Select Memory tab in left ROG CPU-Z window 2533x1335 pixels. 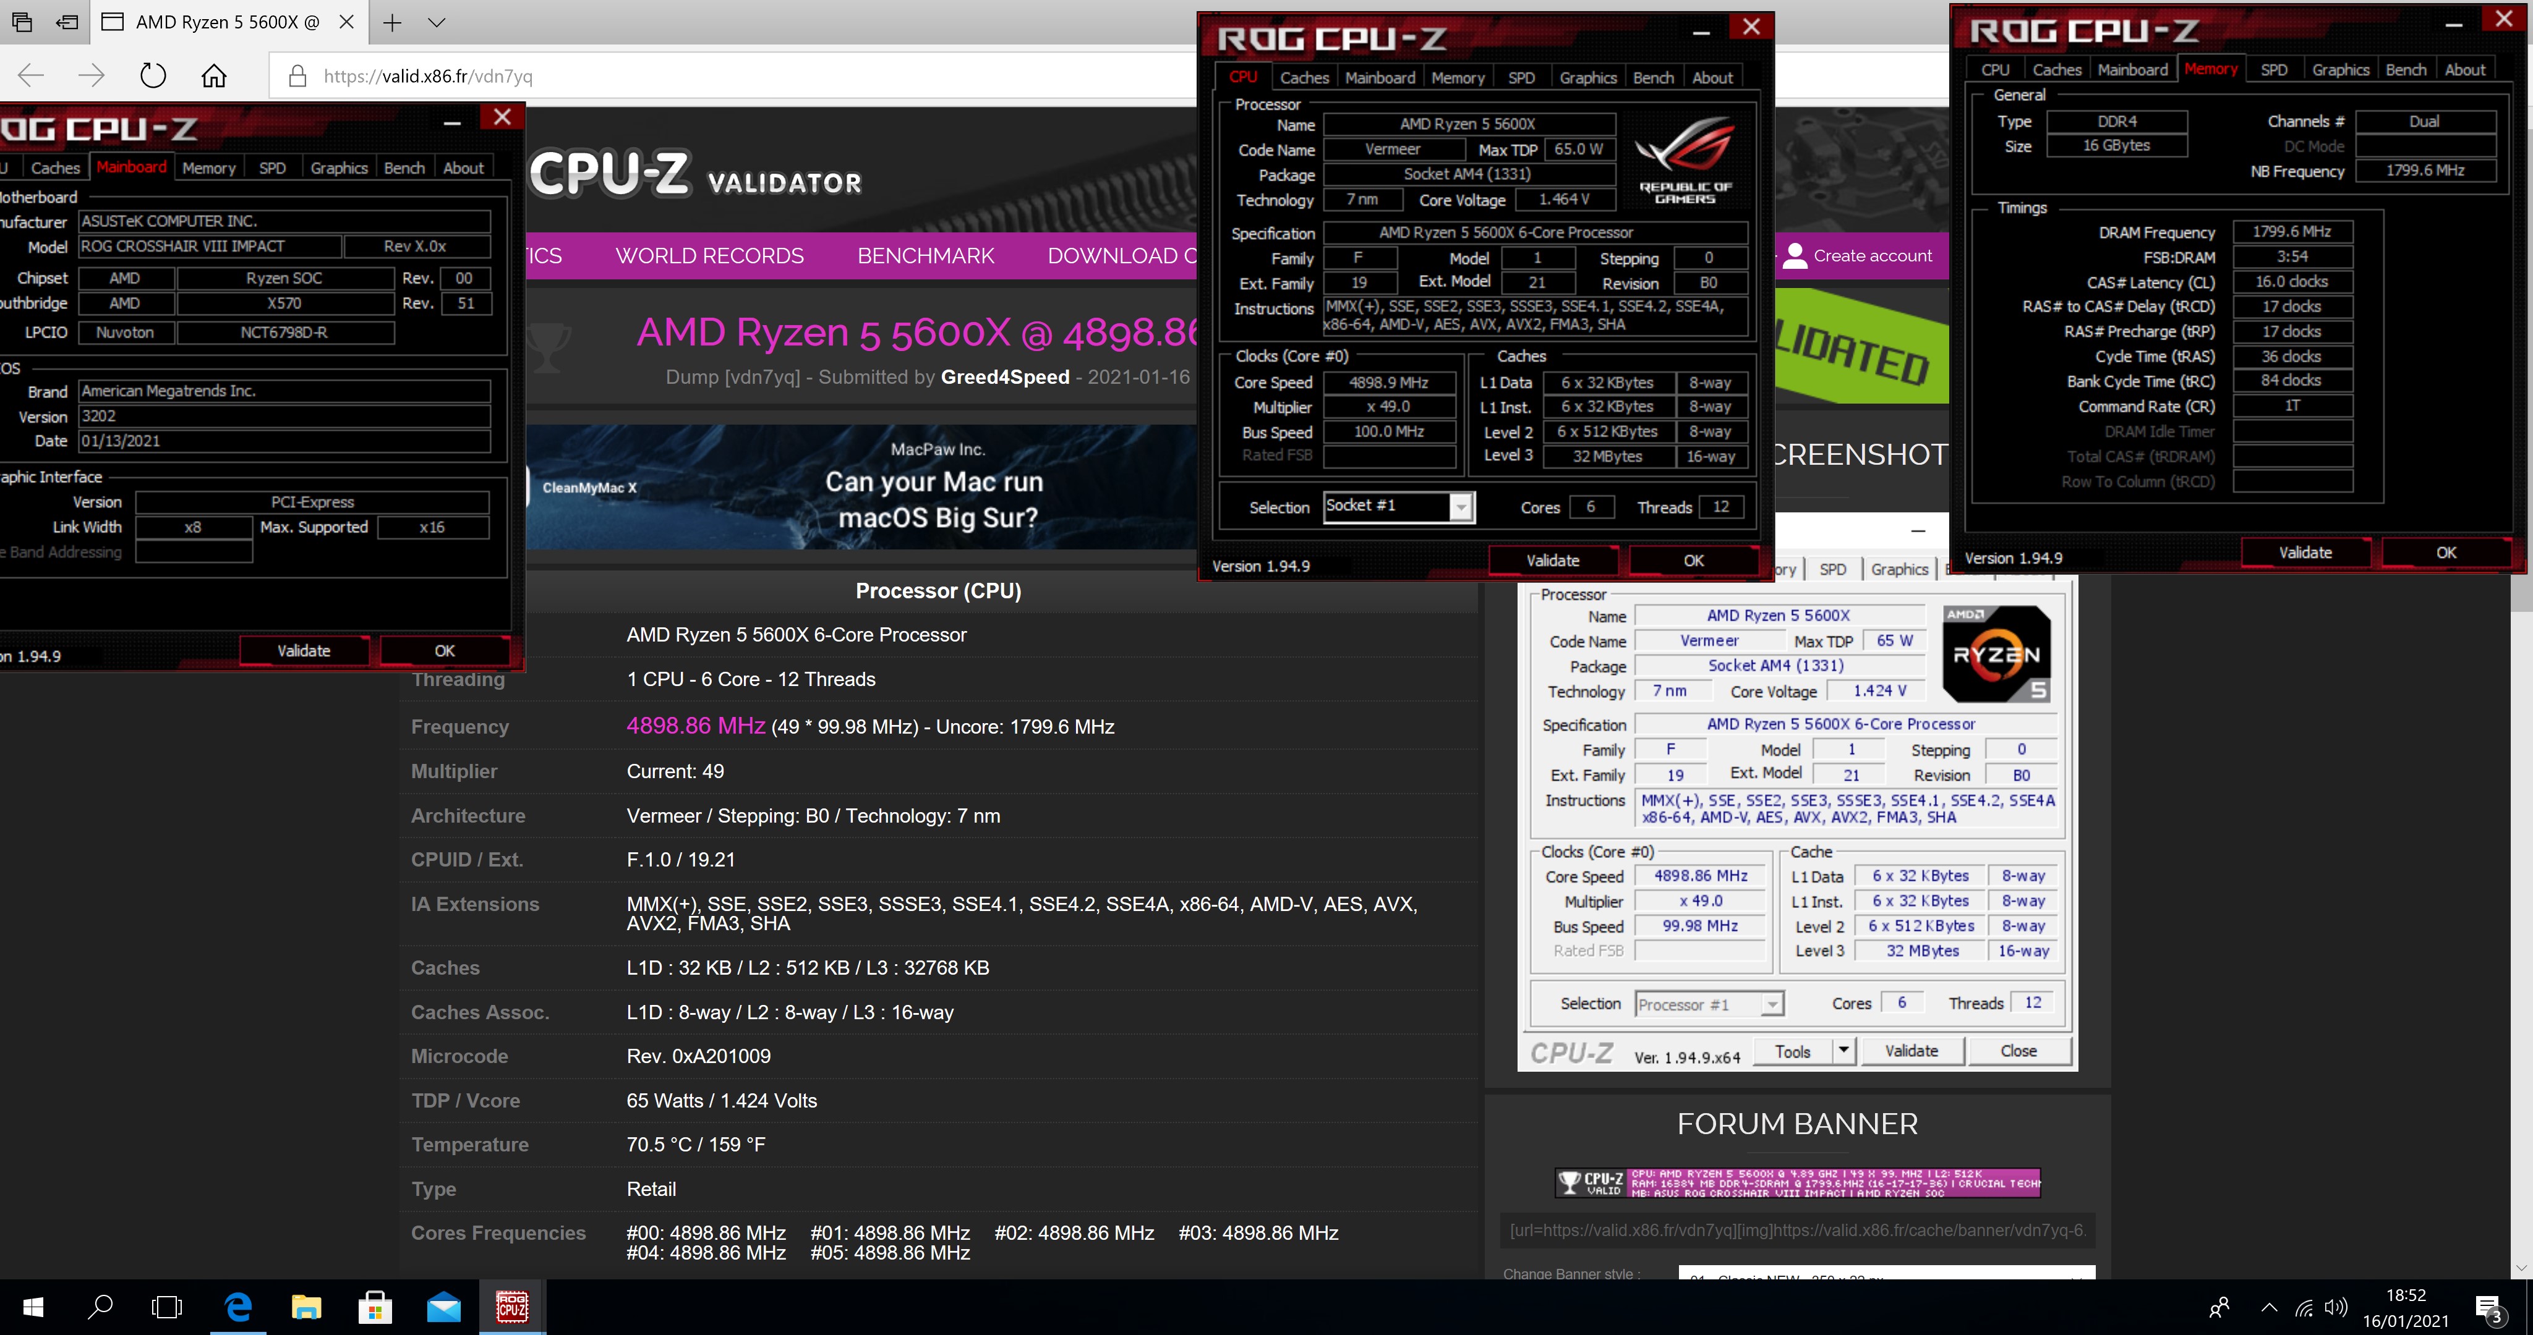pyautogui.click(x=208, y=168)
